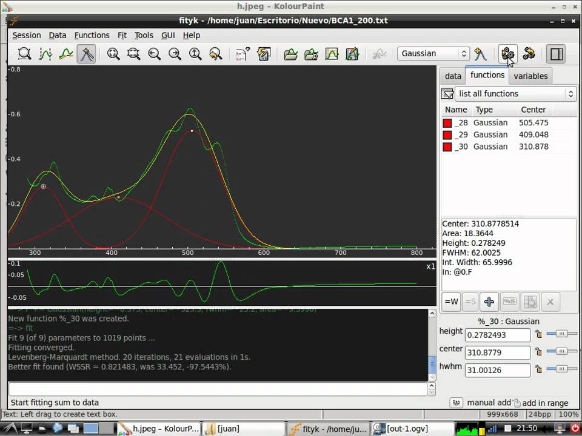The image size is (582, 436).
Task: Open the Tools menu
Action: point(144,35)
